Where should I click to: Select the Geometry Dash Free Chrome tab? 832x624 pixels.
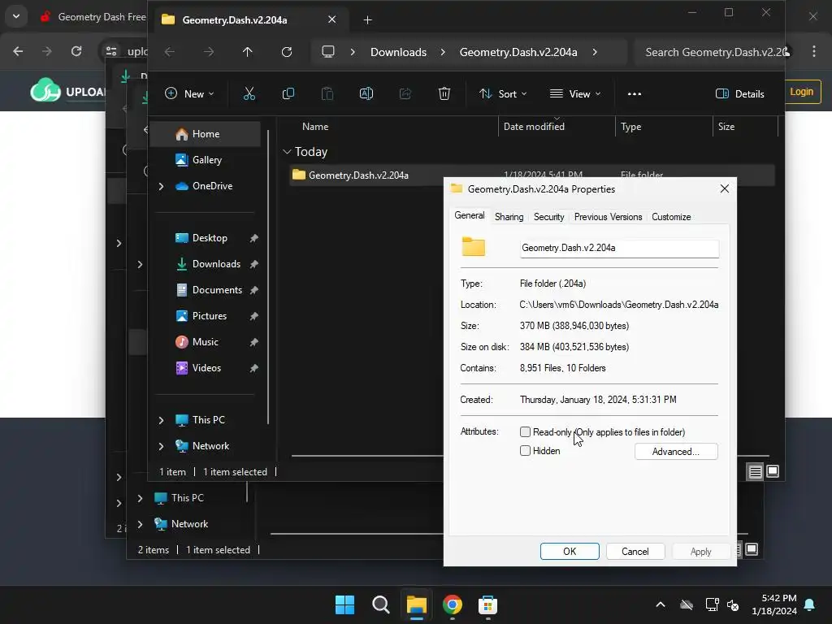click(93, 17)
